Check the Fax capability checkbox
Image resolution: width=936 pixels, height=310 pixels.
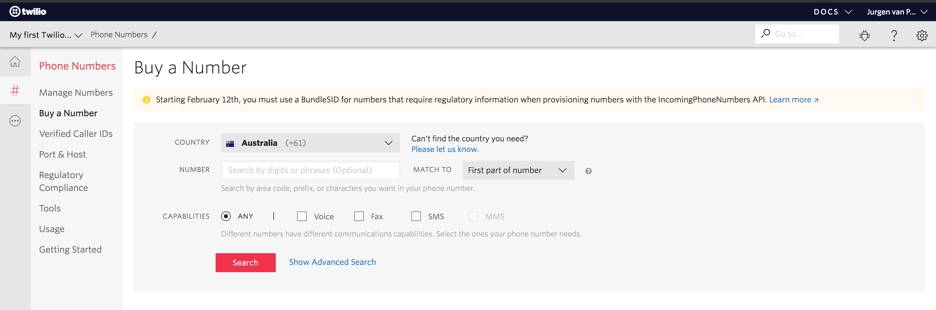click(359, 216)
